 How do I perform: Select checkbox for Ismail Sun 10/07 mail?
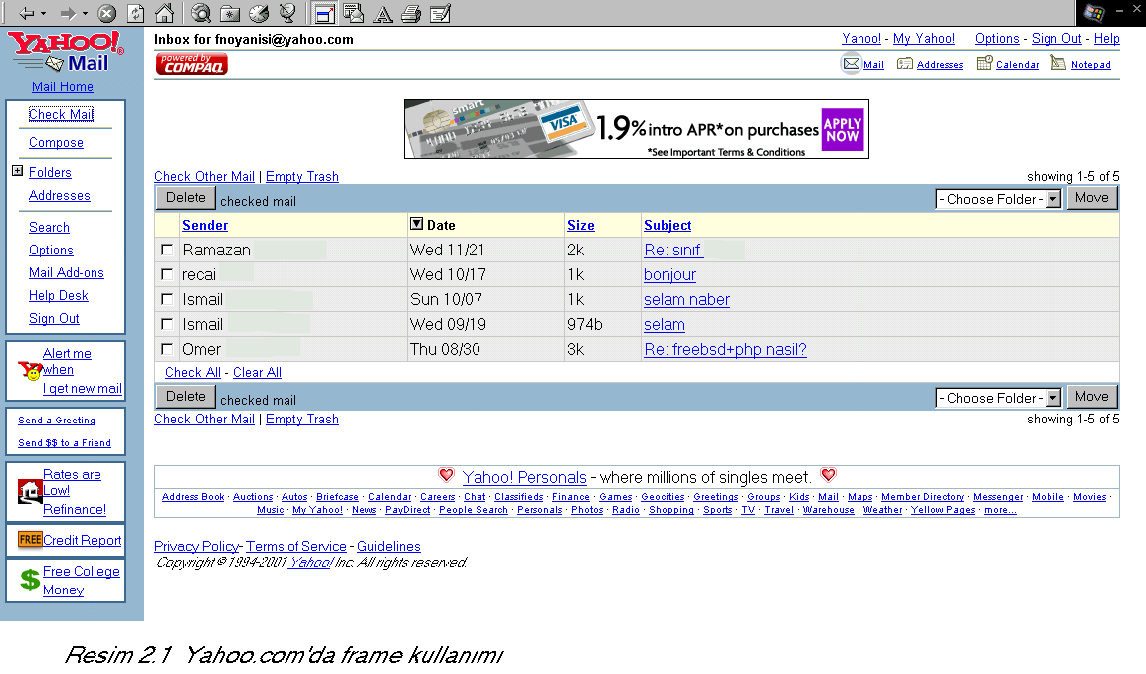pos(167,299)
